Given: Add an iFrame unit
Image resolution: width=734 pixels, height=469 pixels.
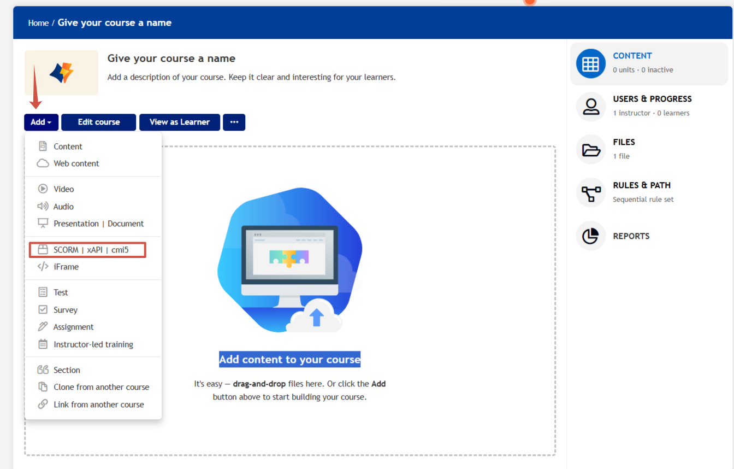Looking at the screenshot, I should (x=66, y=267).
